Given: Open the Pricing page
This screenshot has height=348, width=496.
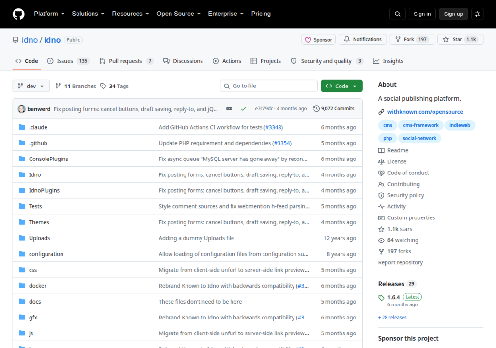Looking at the screenshot, I should click(261, 14).
